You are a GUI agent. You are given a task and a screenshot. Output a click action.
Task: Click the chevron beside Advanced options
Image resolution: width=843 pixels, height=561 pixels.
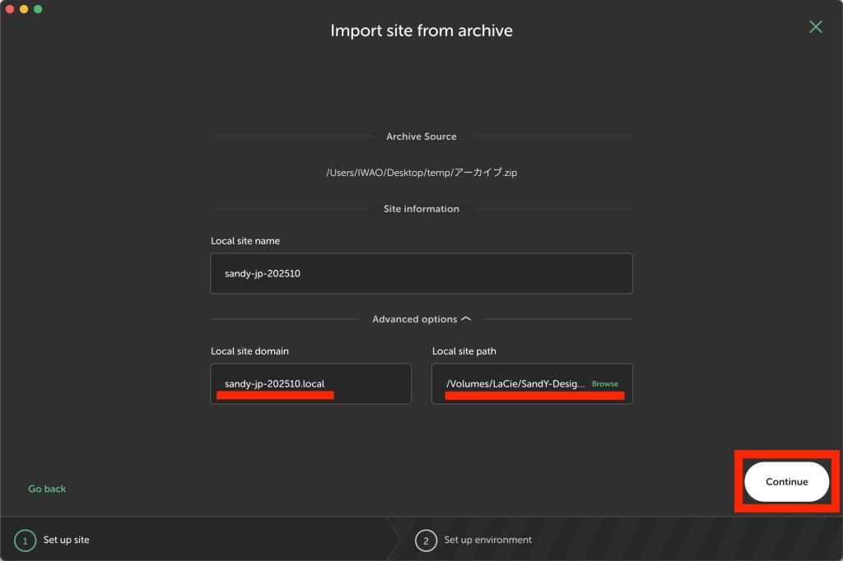point(466,318)
